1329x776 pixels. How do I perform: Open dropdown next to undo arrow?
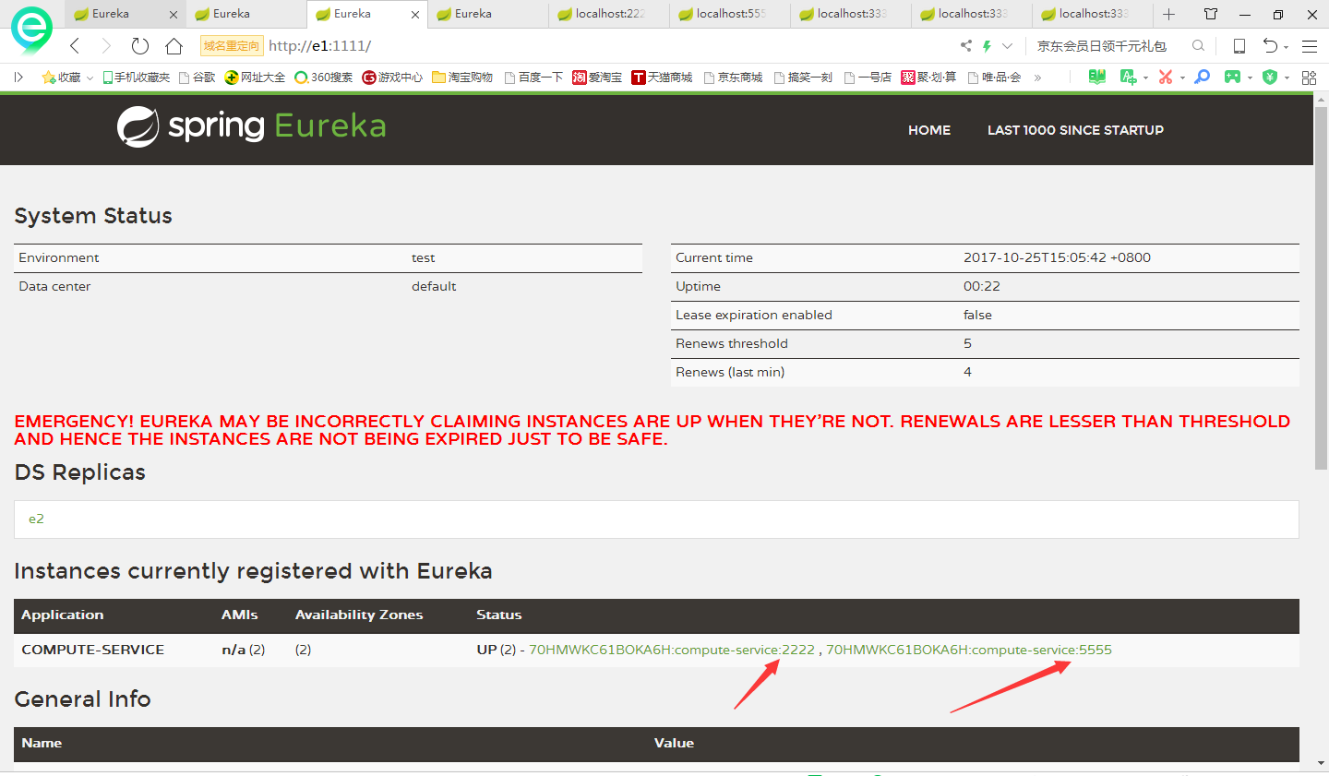pyautogui.click(x=1286, y=47)
